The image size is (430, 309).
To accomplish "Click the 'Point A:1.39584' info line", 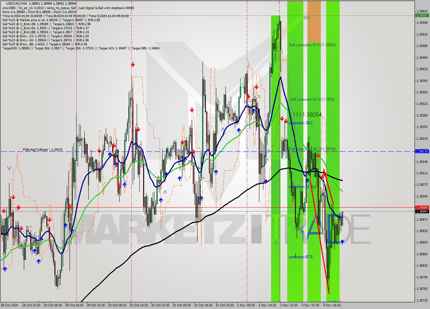I will (39, 12).
